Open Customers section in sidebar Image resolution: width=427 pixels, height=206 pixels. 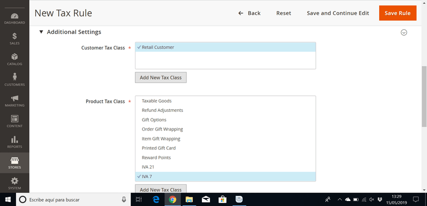coord(15,80)
